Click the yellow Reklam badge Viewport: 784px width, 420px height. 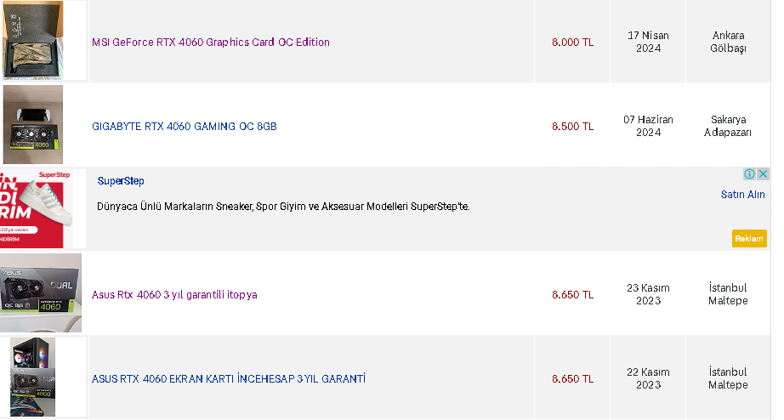[x=749, y=239]
